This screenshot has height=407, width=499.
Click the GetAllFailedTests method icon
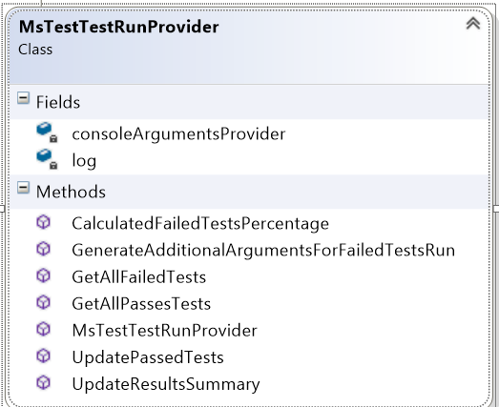pos(43,275)
